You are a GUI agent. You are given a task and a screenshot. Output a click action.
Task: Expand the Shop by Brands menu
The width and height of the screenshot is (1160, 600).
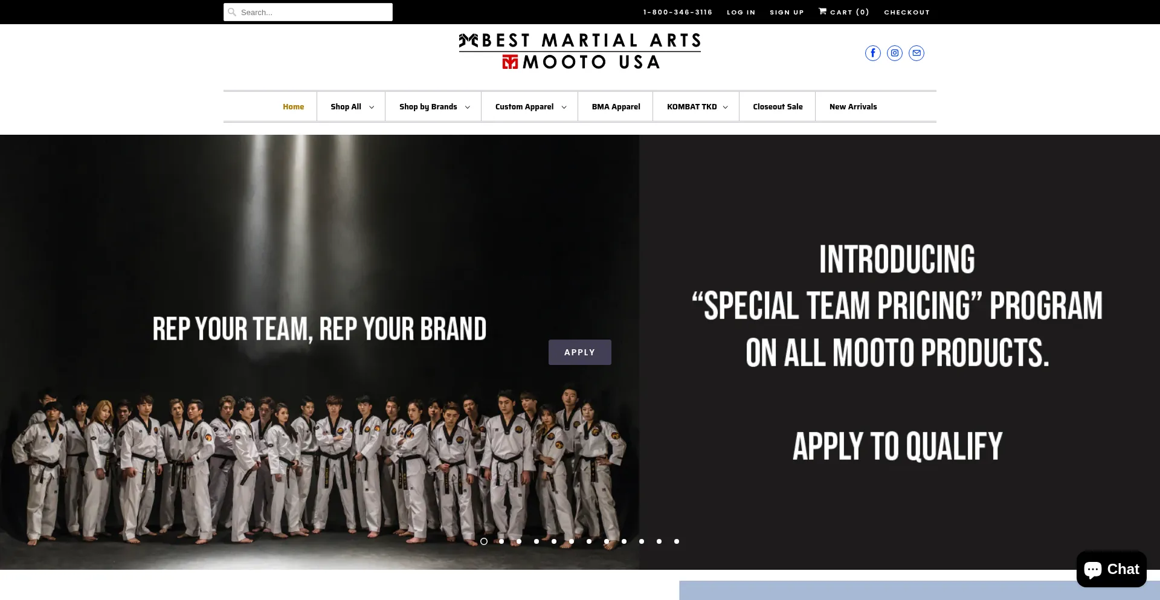coord(434,107)
